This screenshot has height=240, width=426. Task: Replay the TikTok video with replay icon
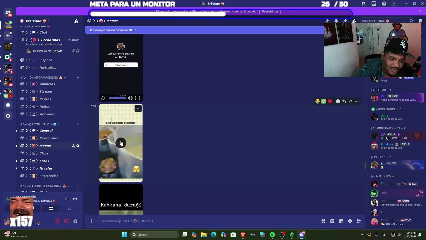(x=103, y=98)
